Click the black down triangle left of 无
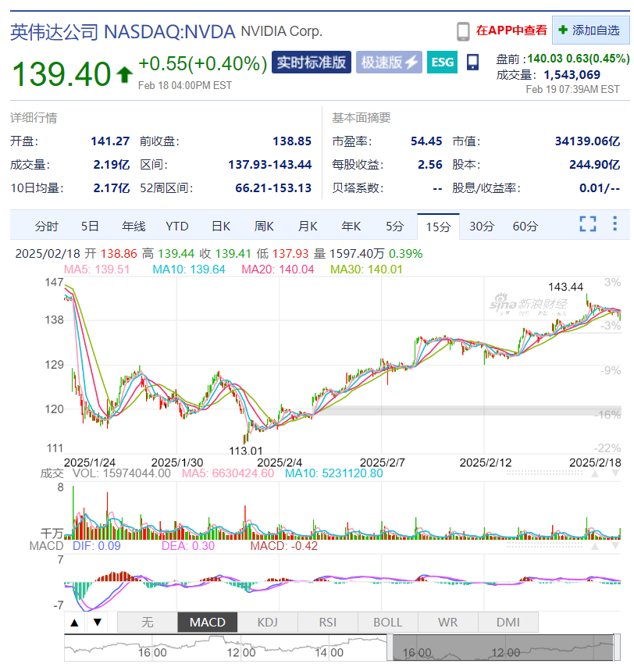Screen dimensions: 634x671 98,623
